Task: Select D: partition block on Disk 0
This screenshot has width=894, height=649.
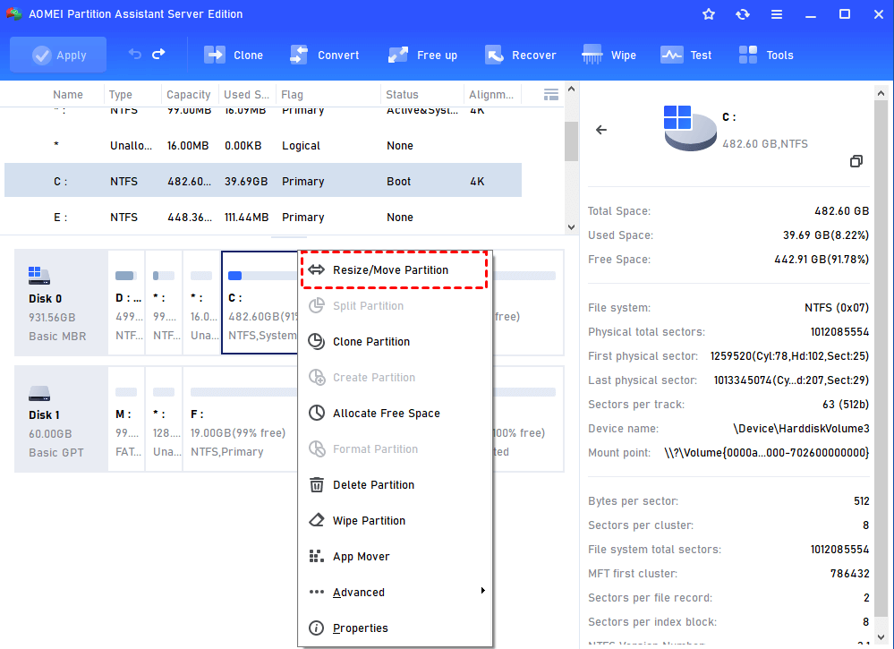Action: pyautogui.click(x=126, y=303)
